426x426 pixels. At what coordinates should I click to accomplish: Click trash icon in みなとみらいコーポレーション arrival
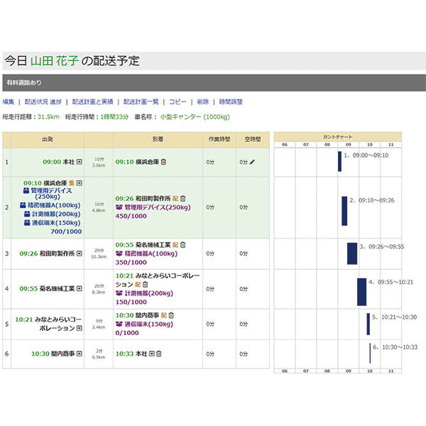(146, 285)
